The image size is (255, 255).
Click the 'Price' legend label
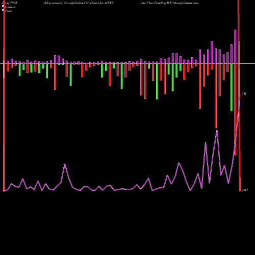8,11
